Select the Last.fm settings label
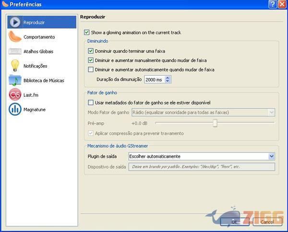The width and height of the screenshot is (288, 232). click(x=31, y=95)
